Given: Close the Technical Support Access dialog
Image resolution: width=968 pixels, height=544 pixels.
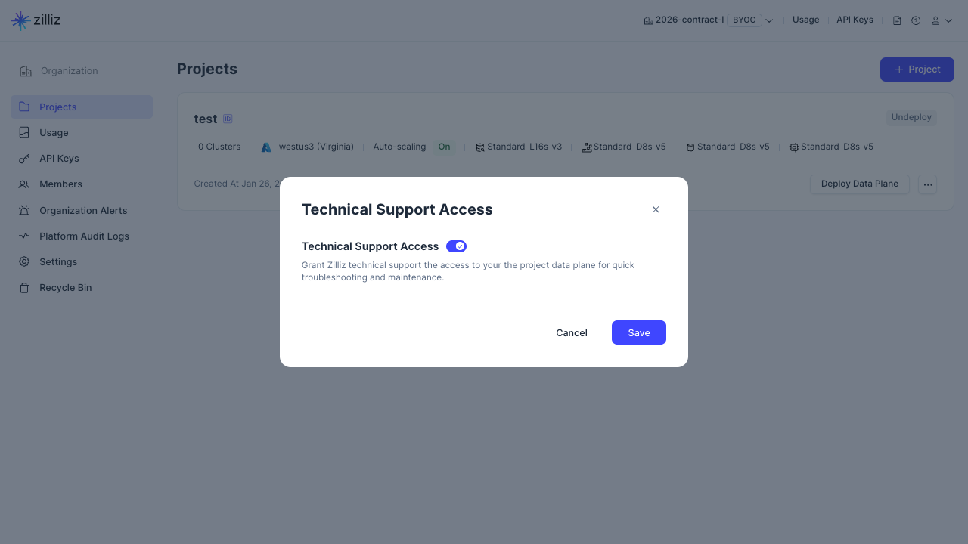Looking at the screenshot, I should [x=656, y=209].
